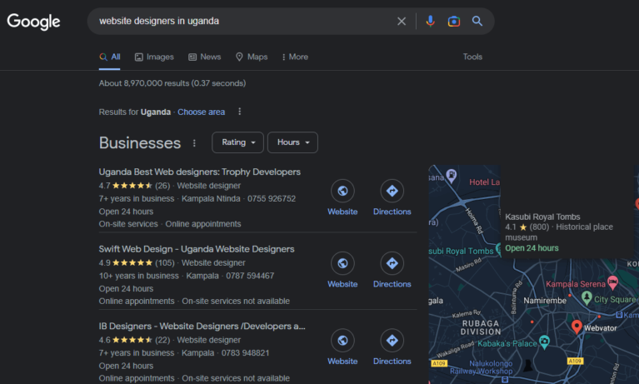Open search by image camera icon
The image size is (639, 384).
pos(453,21)
